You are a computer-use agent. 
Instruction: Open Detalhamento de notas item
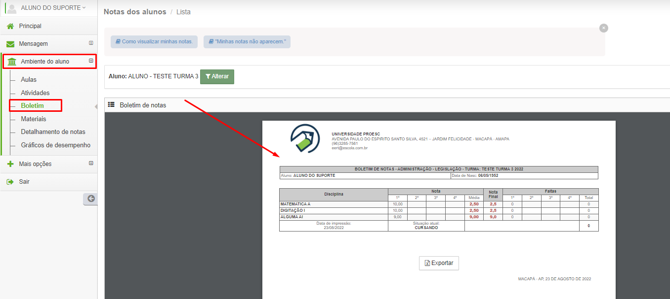53,132
